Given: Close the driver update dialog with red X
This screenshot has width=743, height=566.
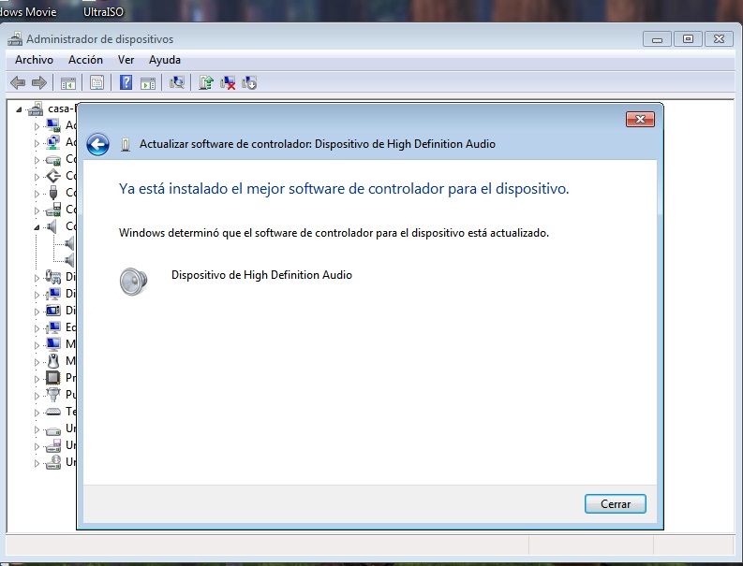Looking at the screenshot, I should [x=640, y=119].
